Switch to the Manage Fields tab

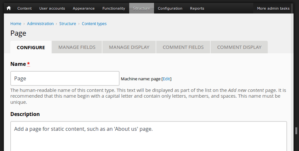click(x=77, y=47)
